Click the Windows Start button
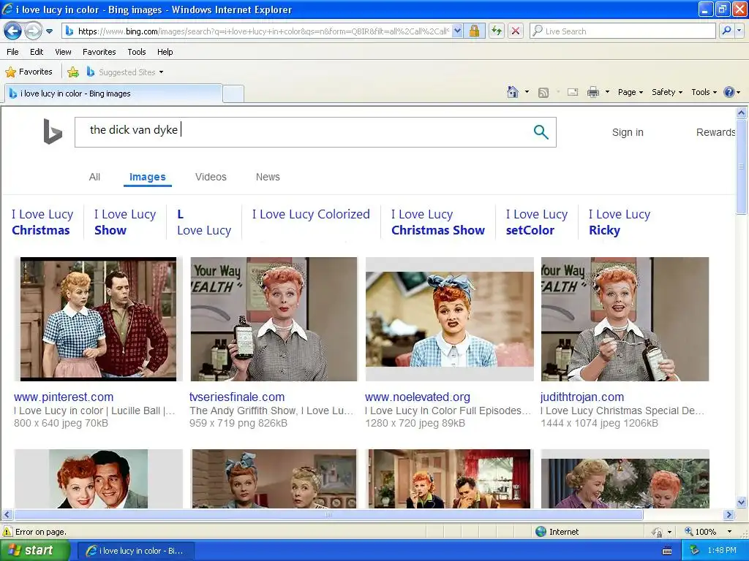Screen dimensions: 749x561 pos(35,551)
